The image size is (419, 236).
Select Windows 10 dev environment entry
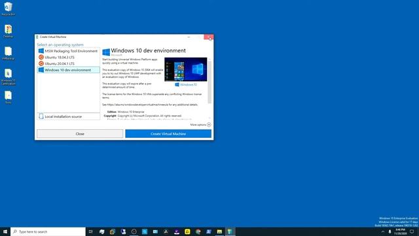coord(68,70)
